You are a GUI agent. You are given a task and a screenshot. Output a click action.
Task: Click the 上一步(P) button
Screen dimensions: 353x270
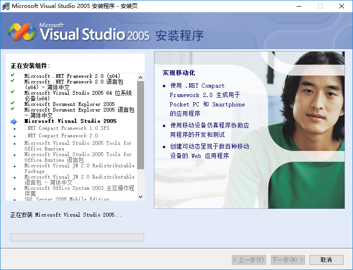[x=249, y=260]
